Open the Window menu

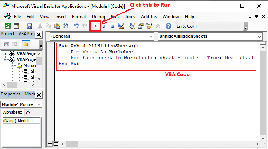pos(171,17)
